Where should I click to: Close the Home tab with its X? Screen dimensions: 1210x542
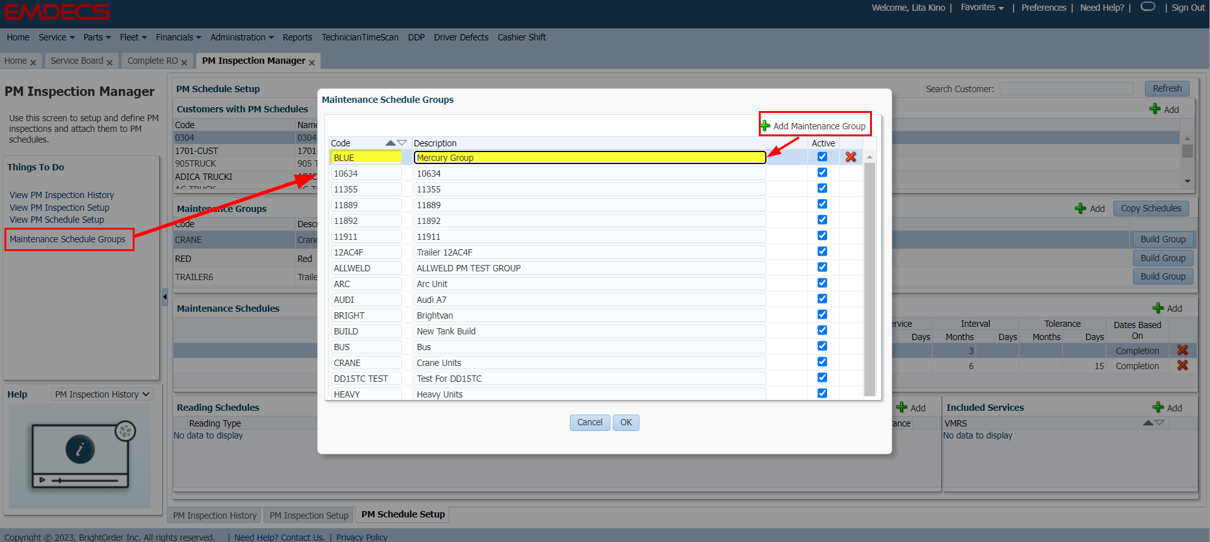click(x=33, y=62)
